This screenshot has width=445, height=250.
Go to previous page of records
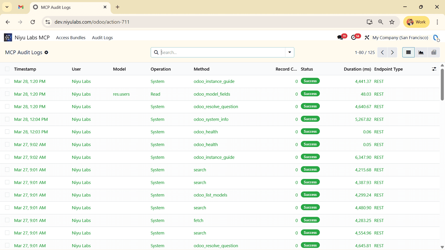pyautogui.click(x=382, y=52)
